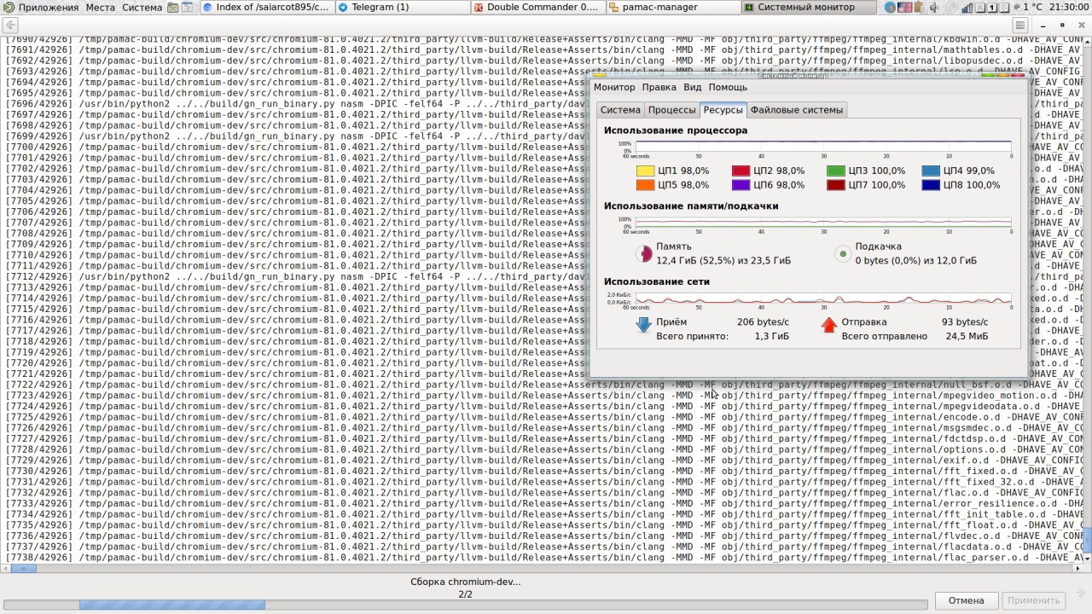Screen dimensions: 1092x614
Task: Select the Ресурсы tab
Action: tap(723, 110)
